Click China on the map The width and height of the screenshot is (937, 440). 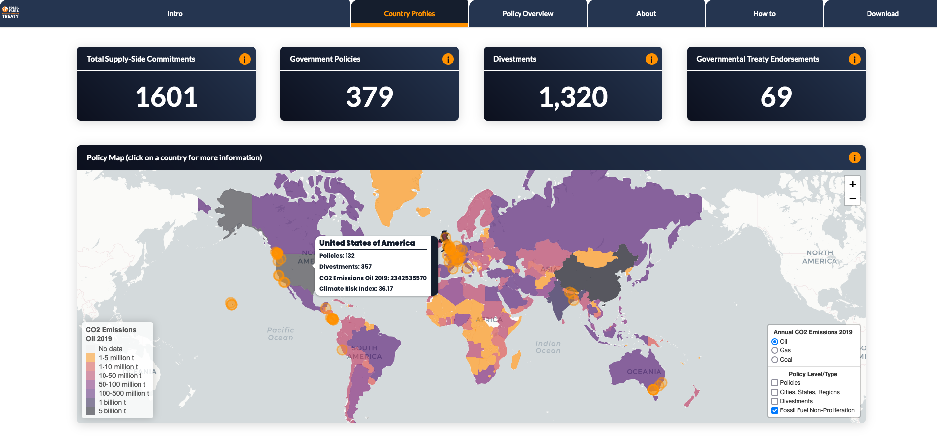pos(591,281)
